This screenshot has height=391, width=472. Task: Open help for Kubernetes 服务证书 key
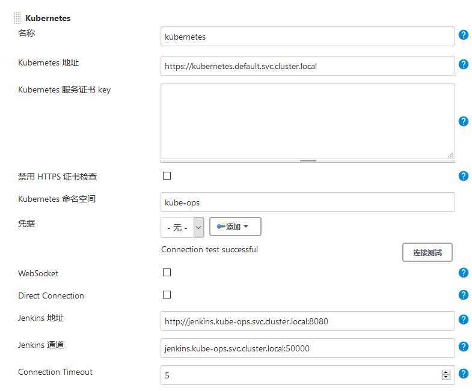(x=463, y=121)
